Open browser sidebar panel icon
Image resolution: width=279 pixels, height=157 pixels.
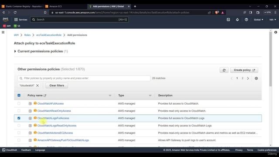251,13
